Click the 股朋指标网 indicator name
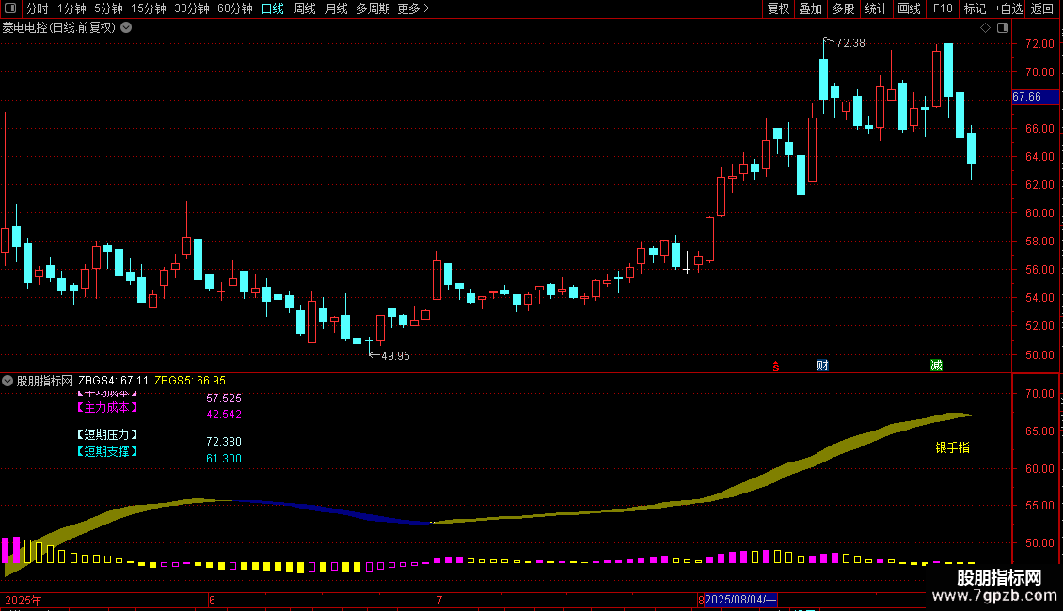This screenshot has height=611, width=1063. [45, 381]
